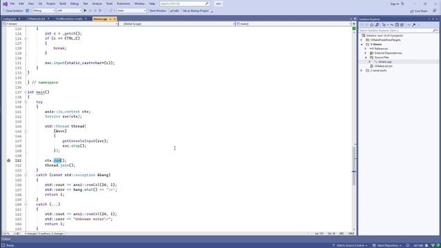Click the notifications bell in status bar
441x248 pixels.
point(407,245)
